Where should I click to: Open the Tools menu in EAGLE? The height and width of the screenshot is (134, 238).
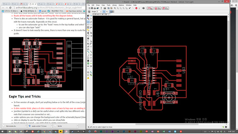click(108, 5)
